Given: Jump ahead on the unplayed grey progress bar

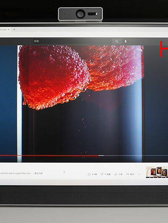Looking at the screenshot, I should [136, 156].
